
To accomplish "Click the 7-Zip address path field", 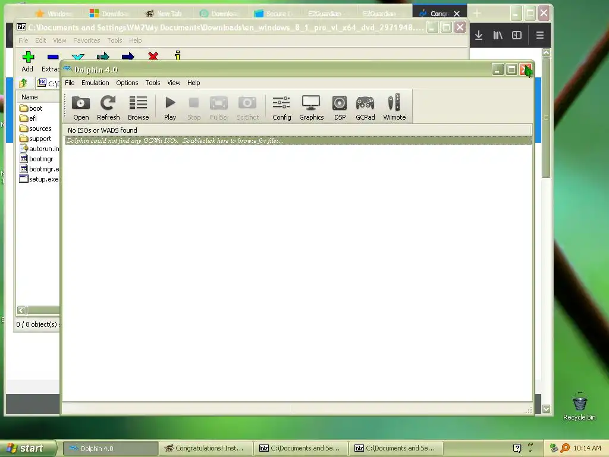I will click(x=48, y=83).
